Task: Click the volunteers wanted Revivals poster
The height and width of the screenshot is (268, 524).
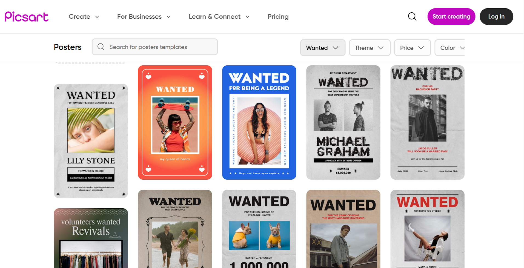Action: coord(91,238)
